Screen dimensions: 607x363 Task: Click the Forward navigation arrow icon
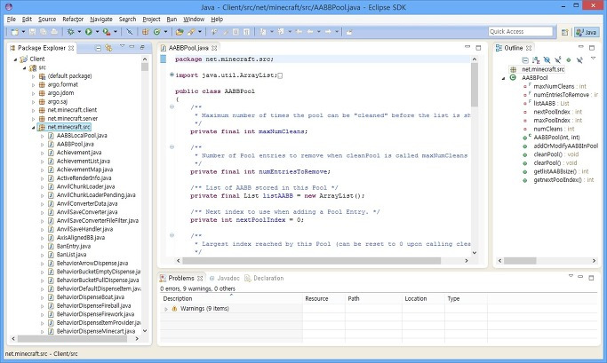pyautogui.click(x=328, y=32)
